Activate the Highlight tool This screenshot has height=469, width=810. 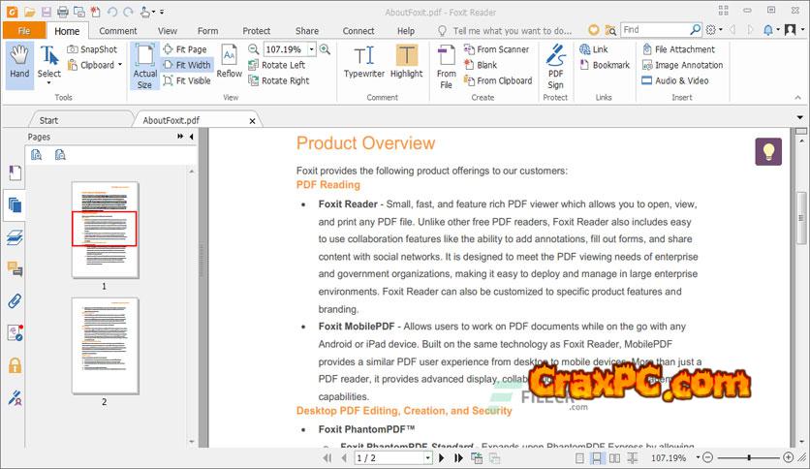pos(407,63)
